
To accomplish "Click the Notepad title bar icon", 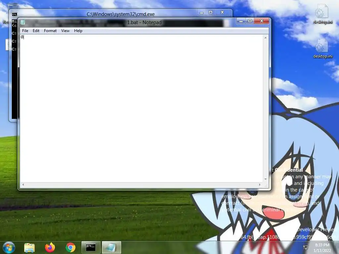I will click(x=23, y=22).
